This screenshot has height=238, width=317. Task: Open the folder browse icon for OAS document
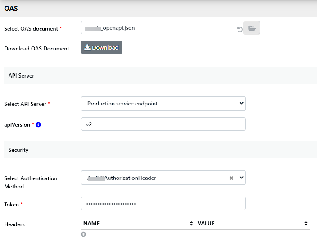(x=252, y=28)
